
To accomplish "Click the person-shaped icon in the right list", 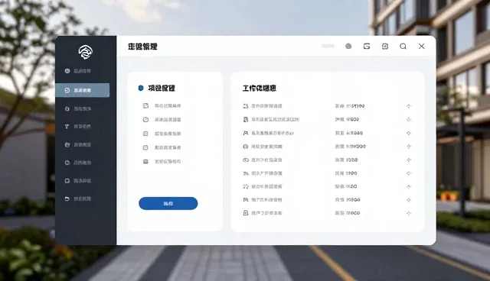I will click(246, 133).
